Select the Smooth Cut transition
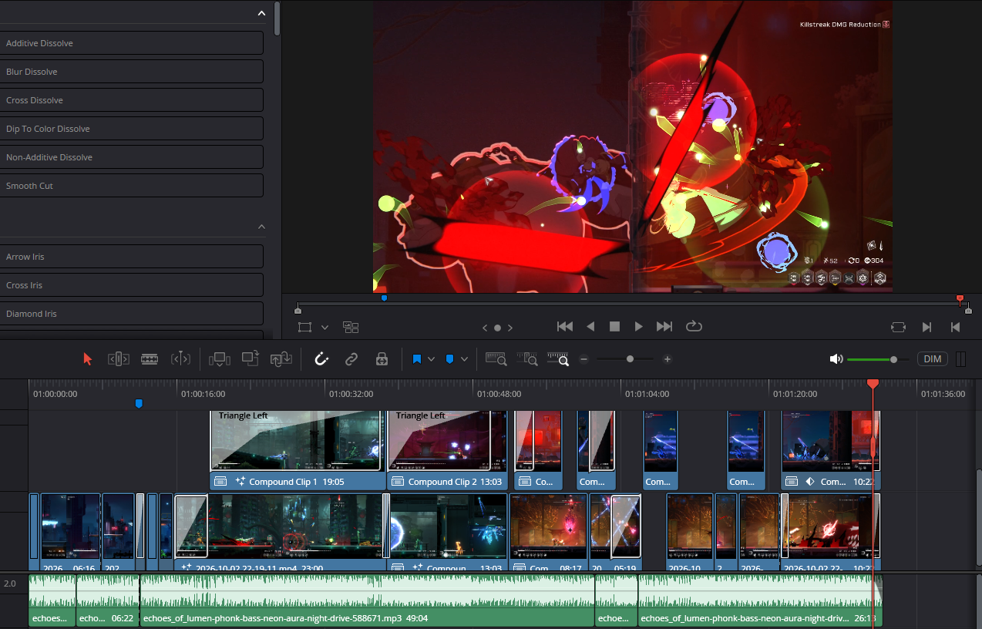The width and height of the screenshot is (982, 629). pos(132,186)
